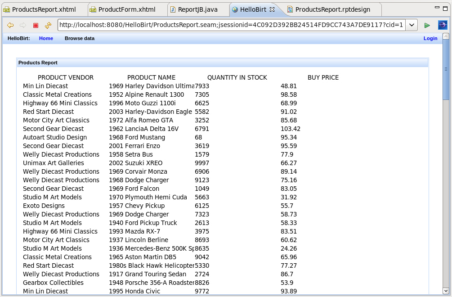Click the 2001 Ferrari Enzo cell
Viewport: 452px width, 297px height.
click(134, 146)
